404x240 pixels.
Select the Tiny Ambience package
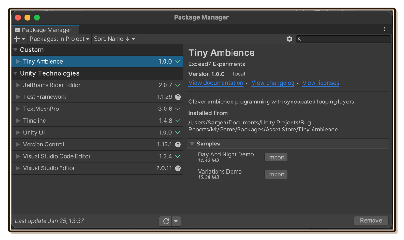[x=97, y=61]
